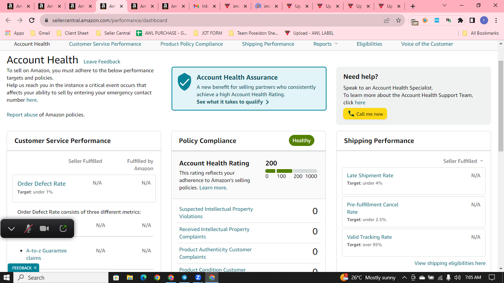Viewport: 504px width, 283px height.
Task: Select Customer Service Performance nav tab
Action: [x=105, y=44]
